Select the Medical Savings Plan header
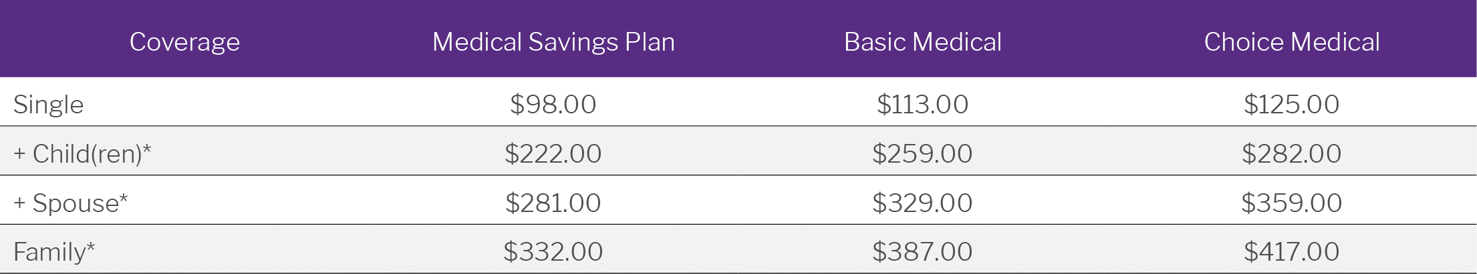This screenshot has width=1477, height=274. click(553, 42)
